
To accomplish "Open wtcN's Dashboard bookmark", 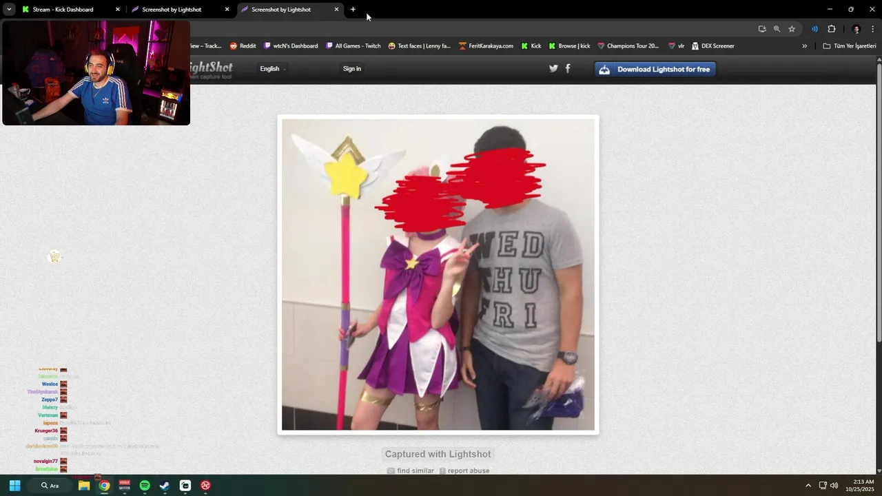I will coord(291,46).
